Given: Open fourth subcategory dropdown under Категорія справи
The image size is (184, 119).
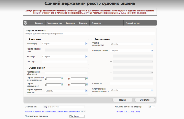Looking at the screenshot, I should pos(133,73).
